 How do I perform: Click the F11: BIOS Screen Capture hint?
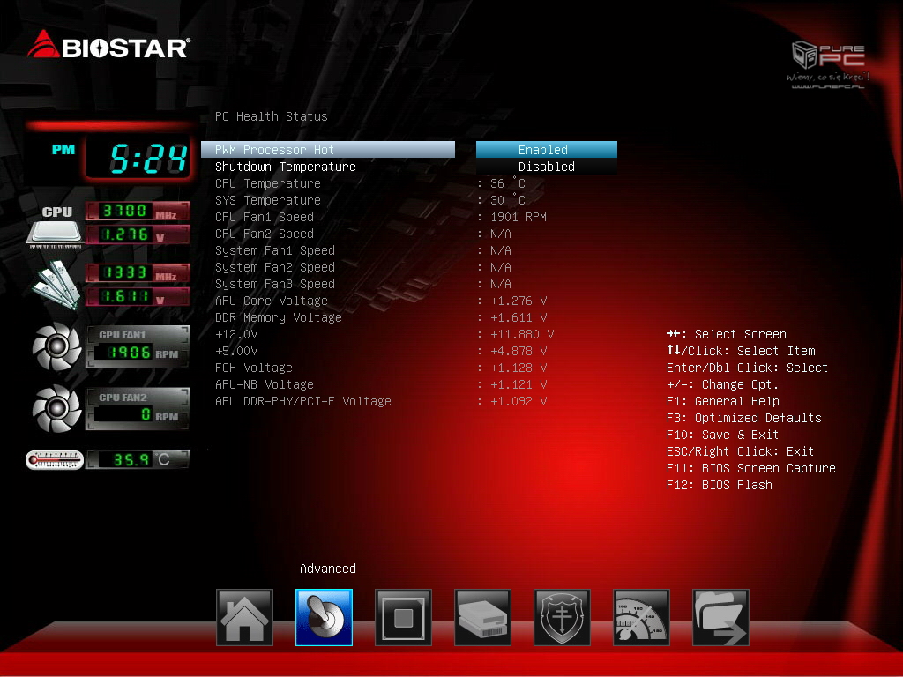click(751, 468)
